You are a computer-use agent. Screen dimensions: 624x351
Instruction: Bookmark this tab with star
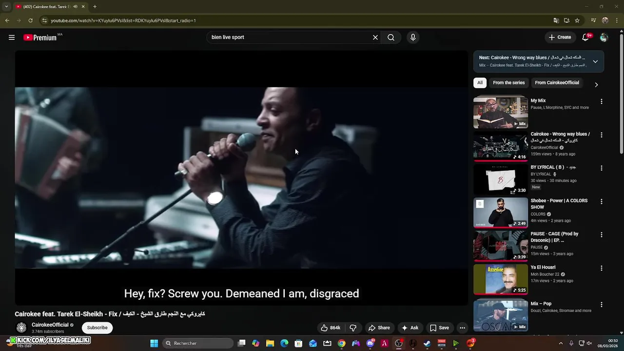tap(577, 20)
